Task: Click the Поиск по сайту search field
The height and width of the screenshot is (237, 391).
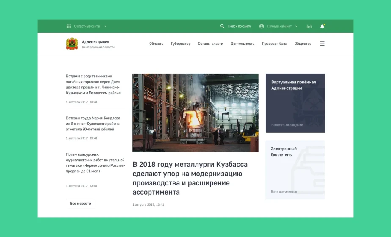Action: 239,26
